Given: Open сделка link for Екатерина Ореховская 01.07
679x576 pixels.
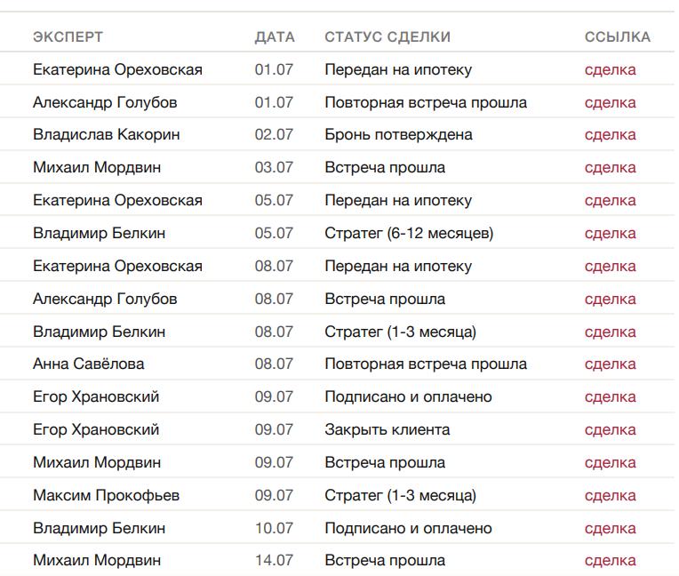Looking at the screenshot, I should [610, 69].
